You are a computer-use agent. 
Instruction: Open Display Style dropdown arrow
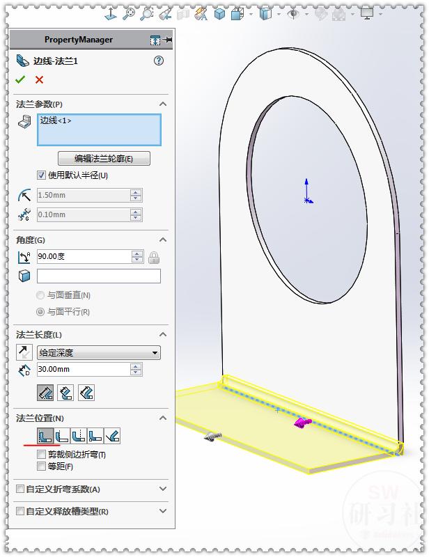279,14
